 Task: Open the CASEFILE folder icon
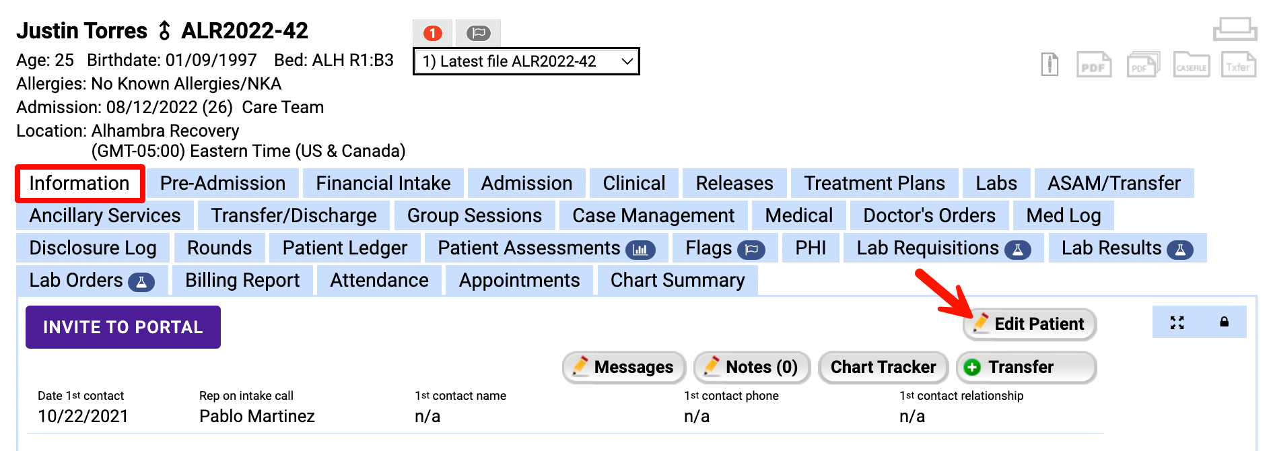pyautogui.click(x=1191, y=65)
